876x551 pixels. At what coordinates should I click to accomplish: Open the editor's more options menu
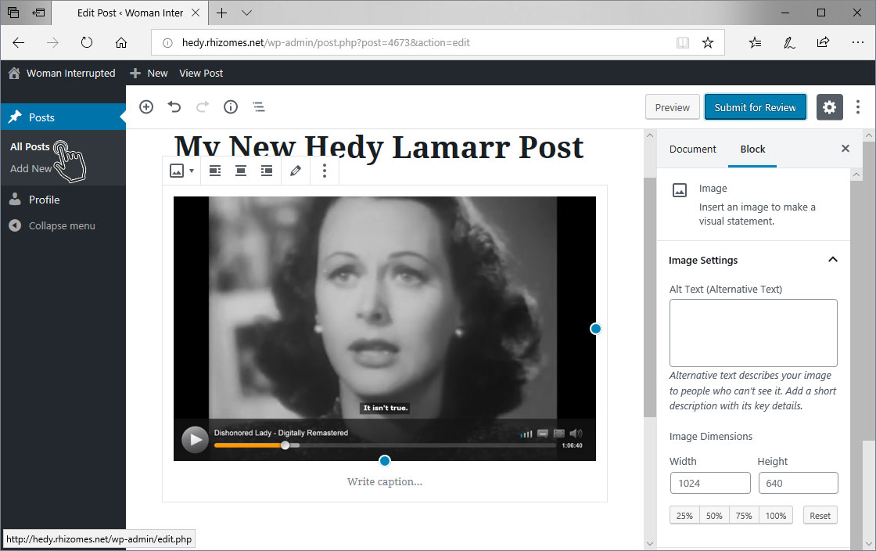[x=857, y=106]
